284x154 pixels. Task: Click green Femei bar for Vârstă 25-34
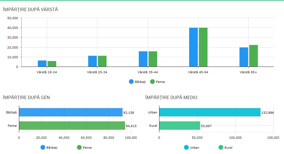[102, 61]
